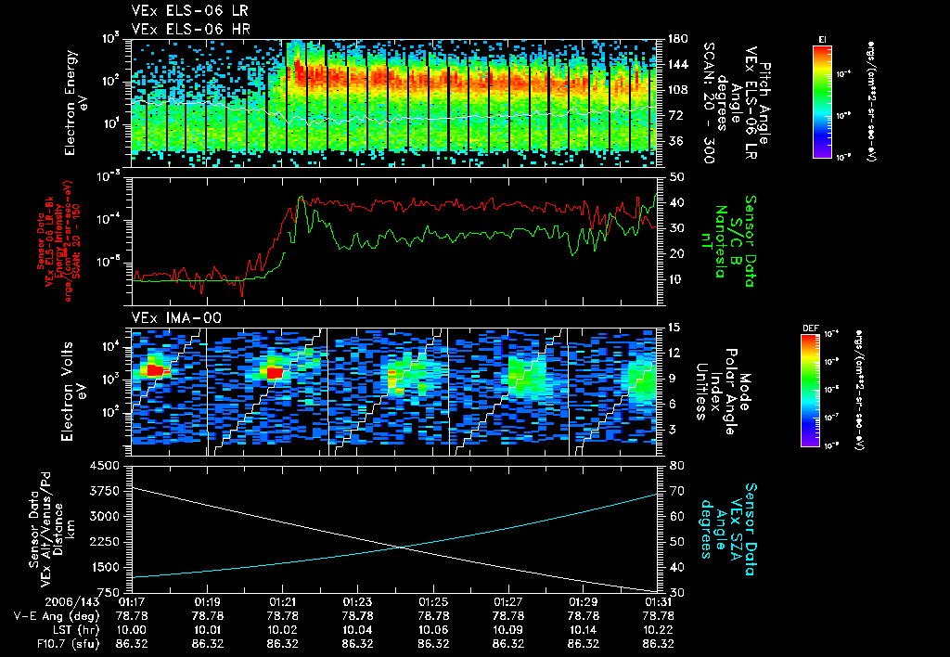The image size is (950, 657).
Task: Click the 01:23 time tick label
Action: 357,602
